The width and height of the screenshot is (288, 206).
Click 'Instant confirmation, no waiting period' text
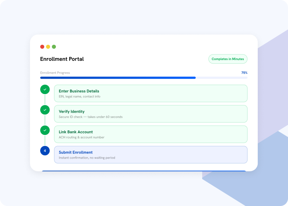pyautogui.click(x=87, y=158)
